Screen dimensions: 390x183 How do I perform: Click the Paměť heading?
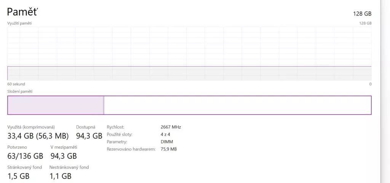click(22, 12)
